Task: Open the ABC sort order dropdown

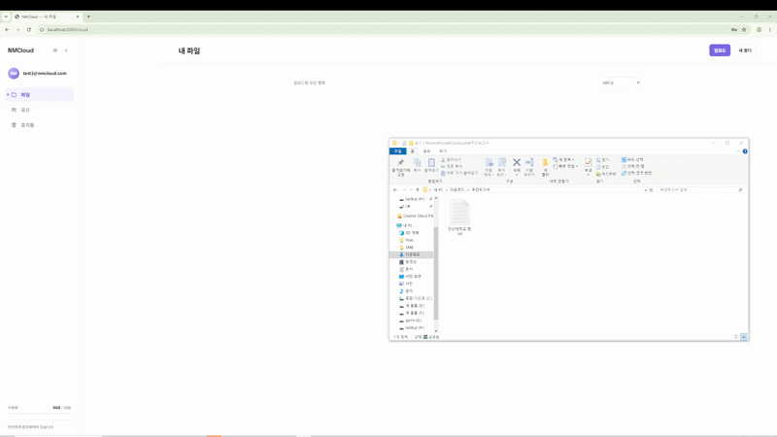Action: pyautogui.click(x=621, y=83)
